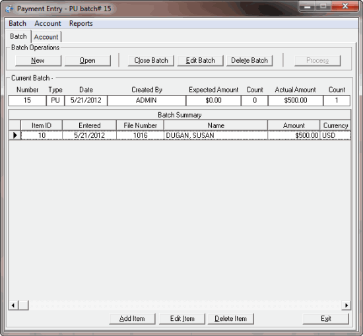Screen dimensions: 363x336
Task: Click the batch Type field showing PU
Action: pyautogui.click(x=55, y=100)
